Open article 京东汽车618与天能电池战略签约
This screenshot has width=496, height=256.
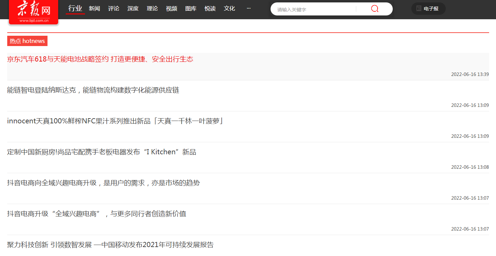coord(100,59)
